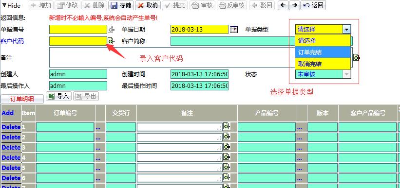Click the 删除 (Delete) toolbar button
The width and height of the screenshot is (400, 188).
[x=95, y=5]
